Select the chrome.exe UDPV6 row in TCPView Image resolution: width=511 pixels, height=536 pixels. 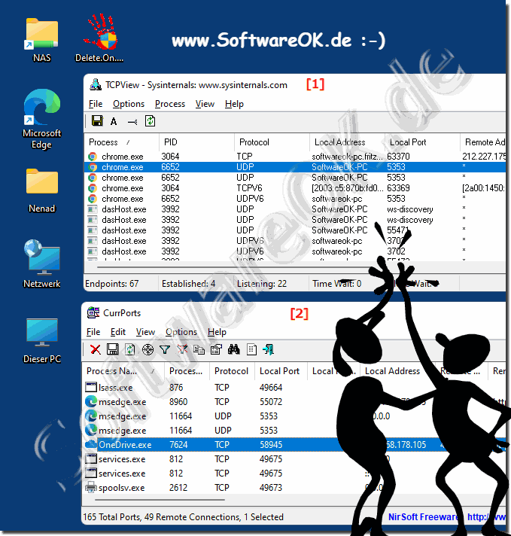tap(295, 199)
